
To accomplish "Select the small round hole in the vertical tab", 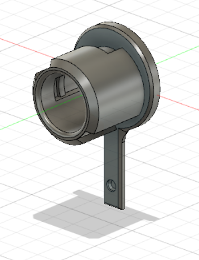I will pyautogui.click(x=111, y=185).
